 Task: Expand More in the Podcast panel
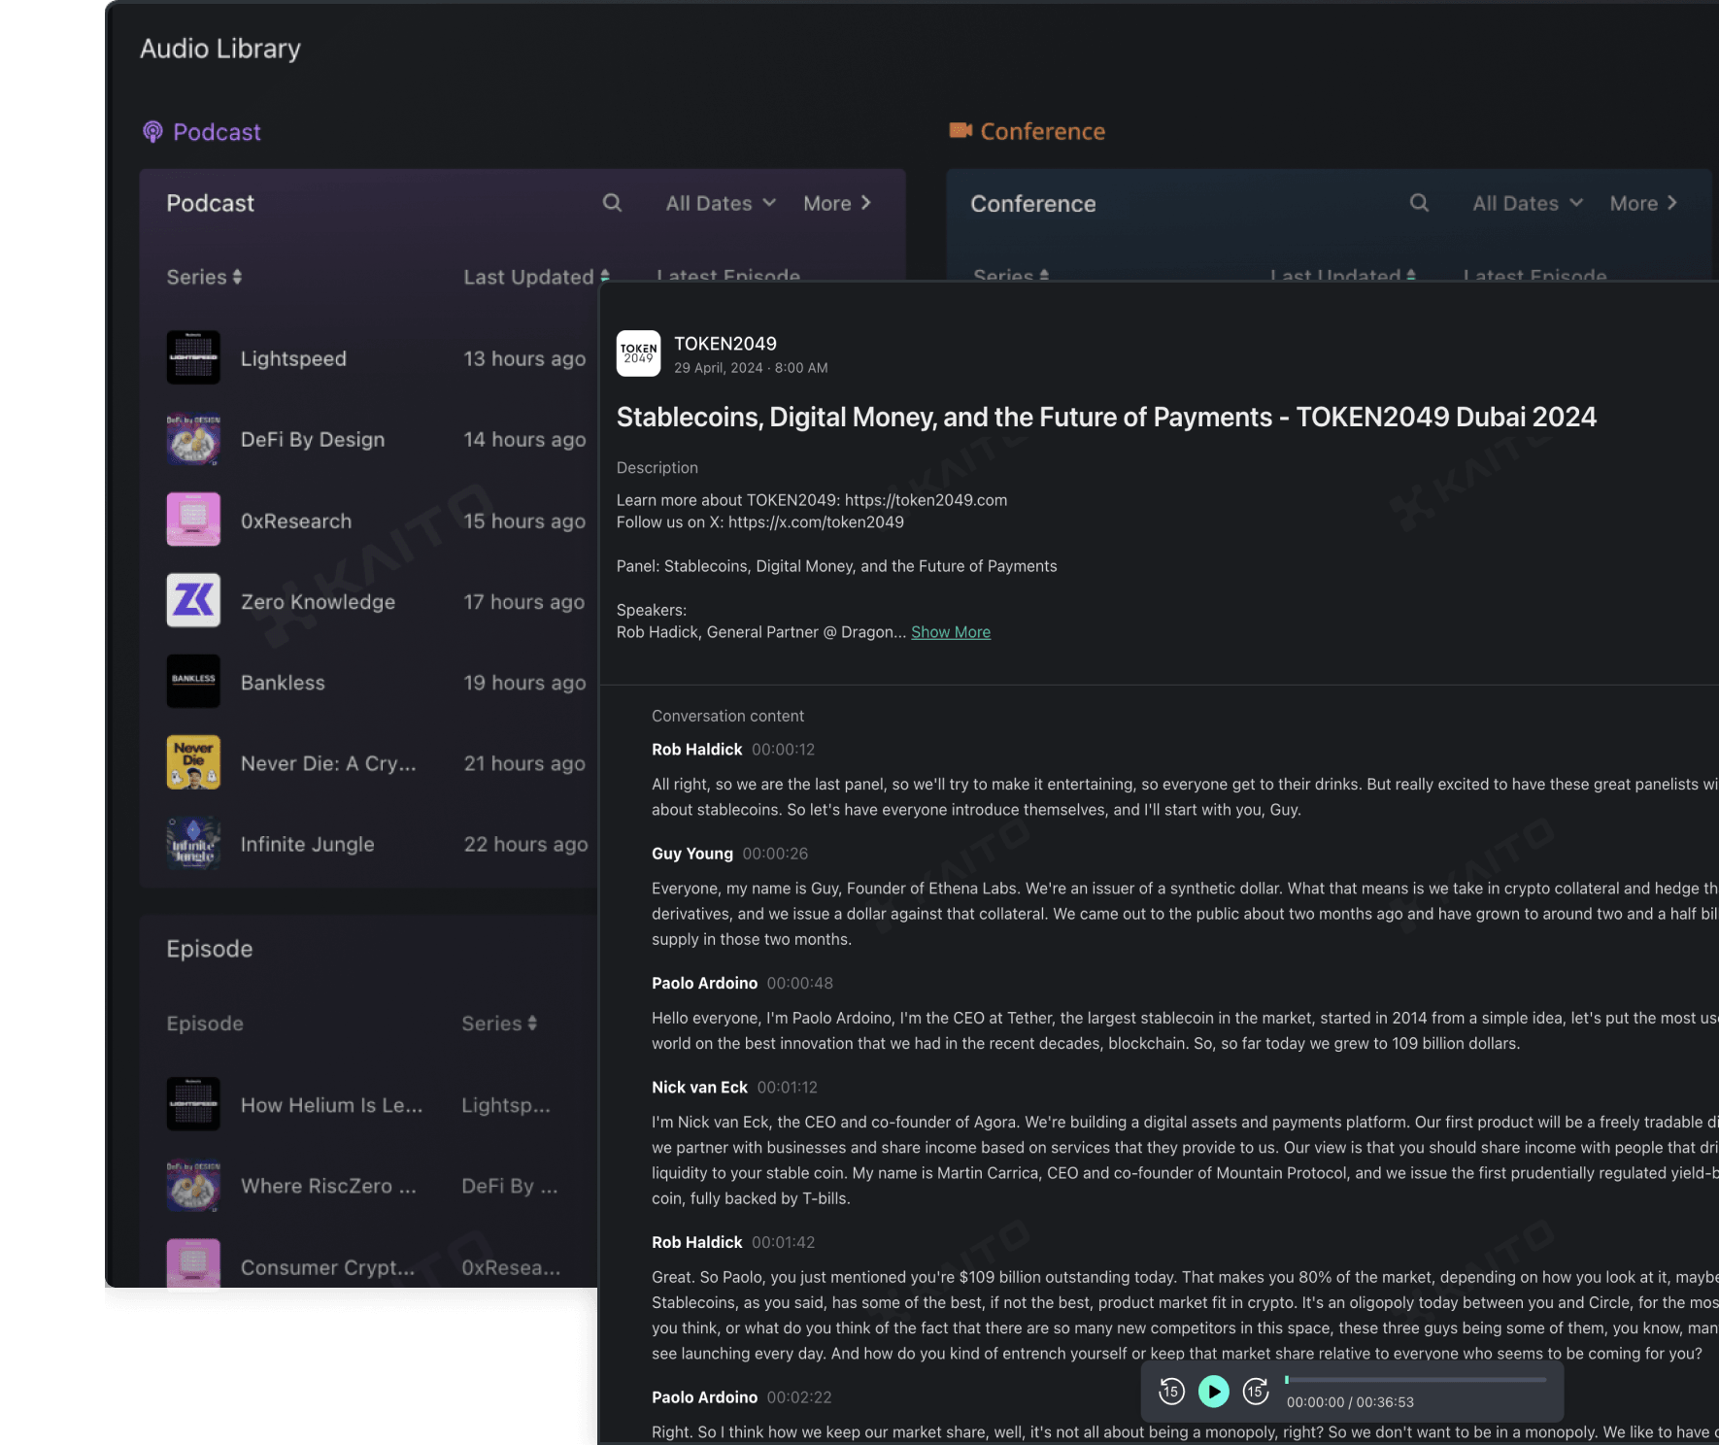(x=837, y=203)
